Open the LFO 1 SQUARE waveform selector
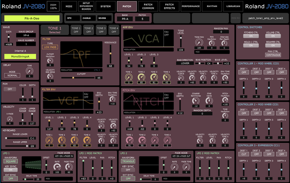 pyautogui.click(x=11, y=161)
